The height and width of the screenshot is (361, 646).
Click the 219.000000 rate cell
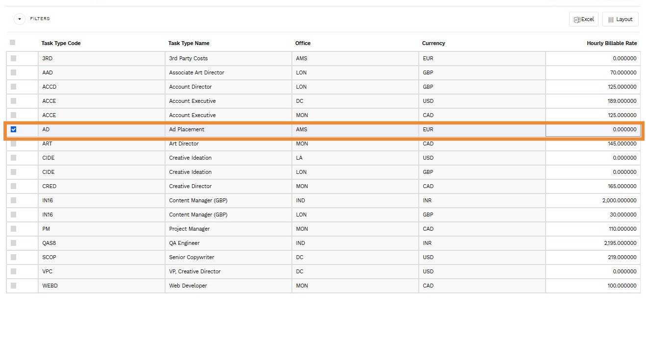click(593, 257)
